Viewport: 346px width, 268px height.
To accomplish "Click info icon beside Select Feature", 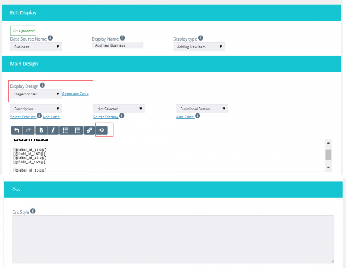I will [40, 116].
